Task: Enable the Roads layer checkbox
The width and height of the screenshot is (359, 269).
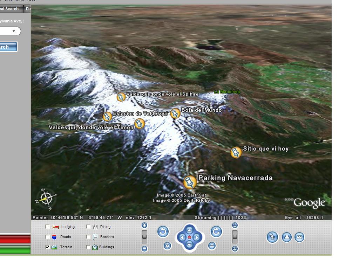Action: tap(48, 237)
